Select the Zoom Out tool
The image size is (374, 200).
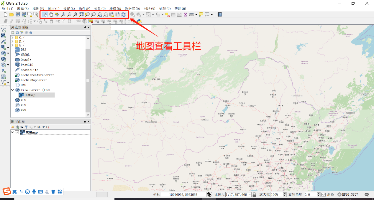(69, 14)
